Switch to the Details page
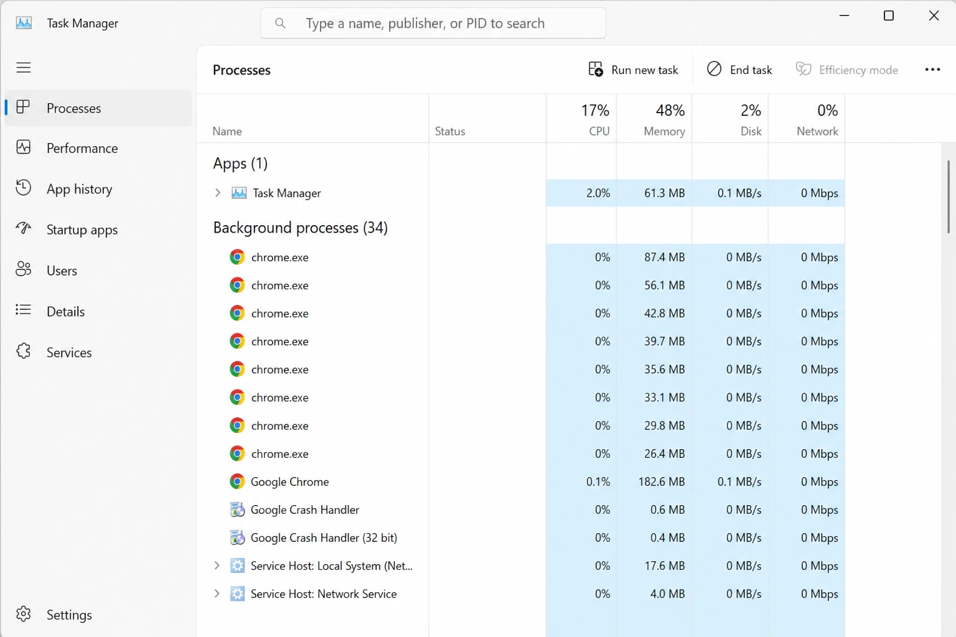Screen dimensions: 956x637 98,311
